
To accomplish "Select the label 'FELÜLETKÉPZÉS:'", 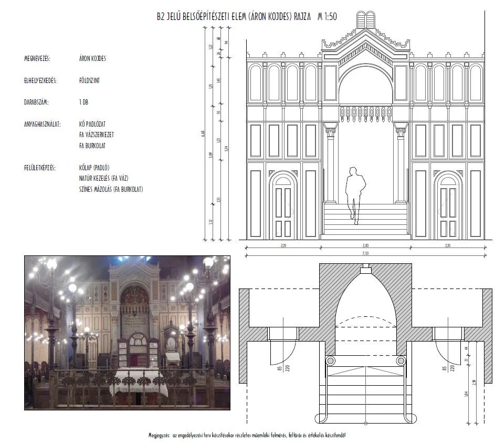I will pos(40,168).
